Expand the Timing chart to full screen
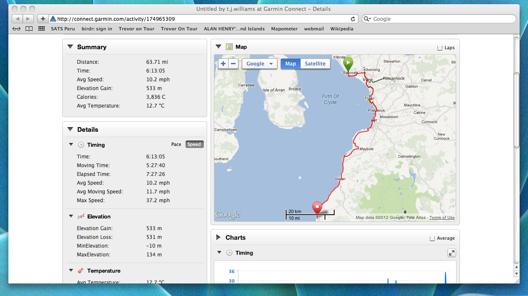The width and height of the screenshot is (528, 296). pos(451,253)
